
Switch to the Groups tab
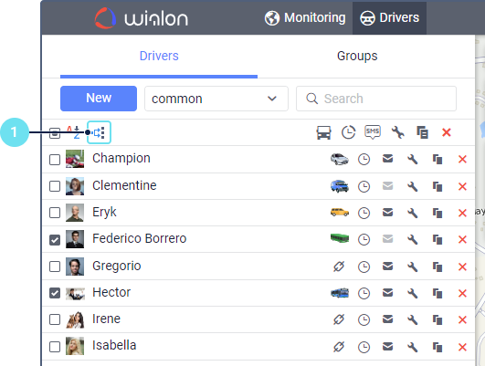357,56
